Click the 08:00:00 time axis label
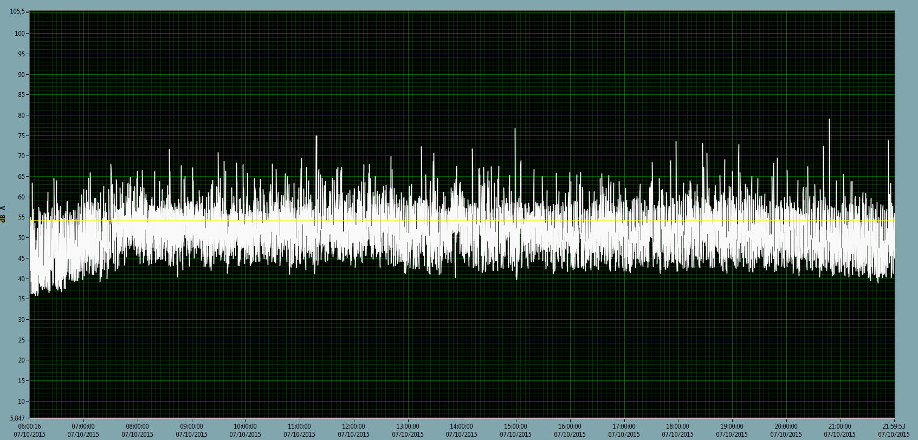Image resolution: width=918 pixels, height=440 pixels. click(138, 427)
